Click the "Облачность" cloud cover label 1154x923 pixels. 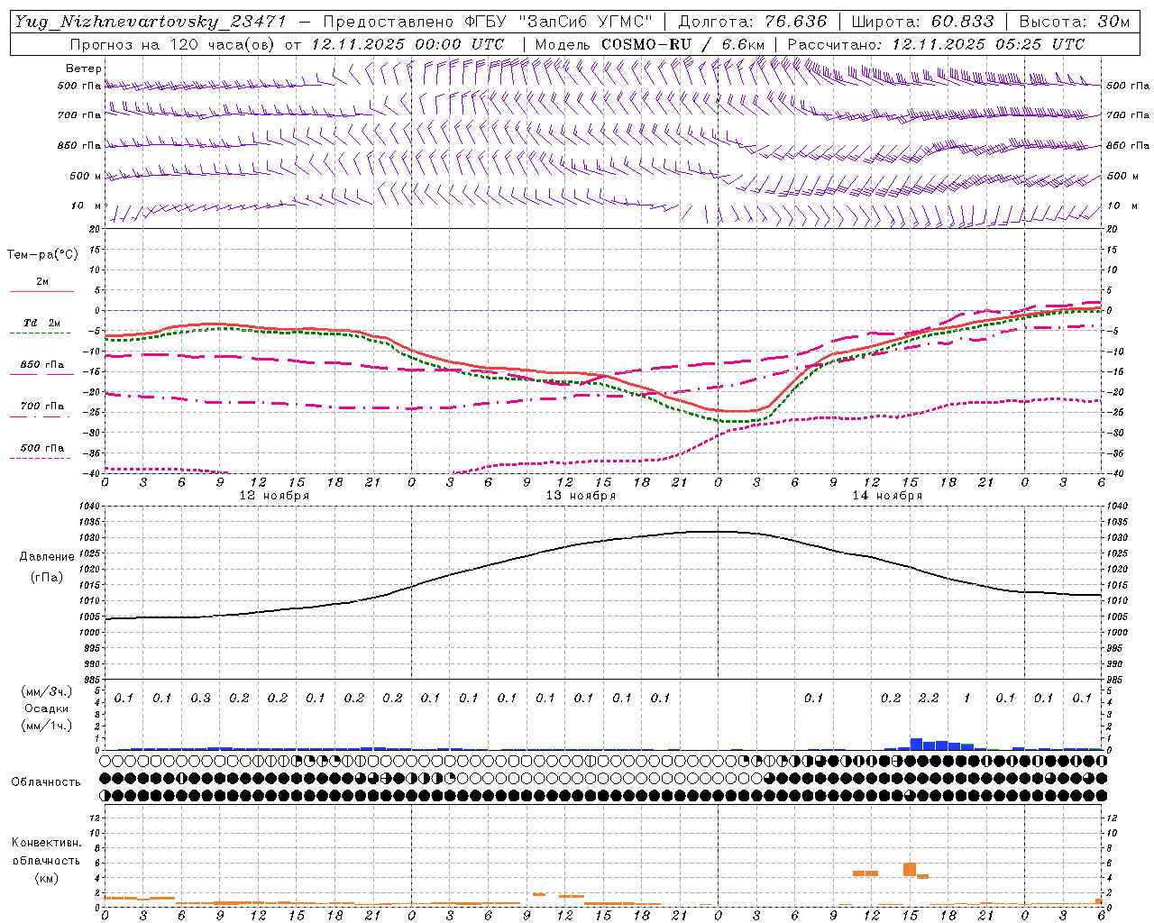(46, 782)
